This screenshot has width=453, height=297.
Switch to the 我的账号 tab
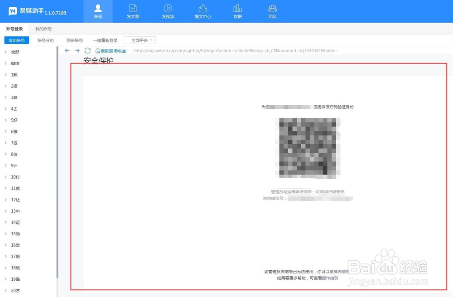(x=43, y=29)
